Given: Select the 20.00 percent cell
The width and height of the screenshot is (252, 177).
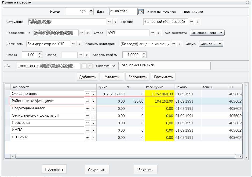Looking at the screenshot, I should click(x=135, y=101).
